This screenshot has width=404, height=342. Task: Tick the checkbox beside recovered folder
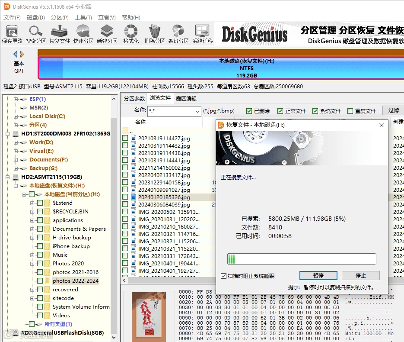pos(40,289)
